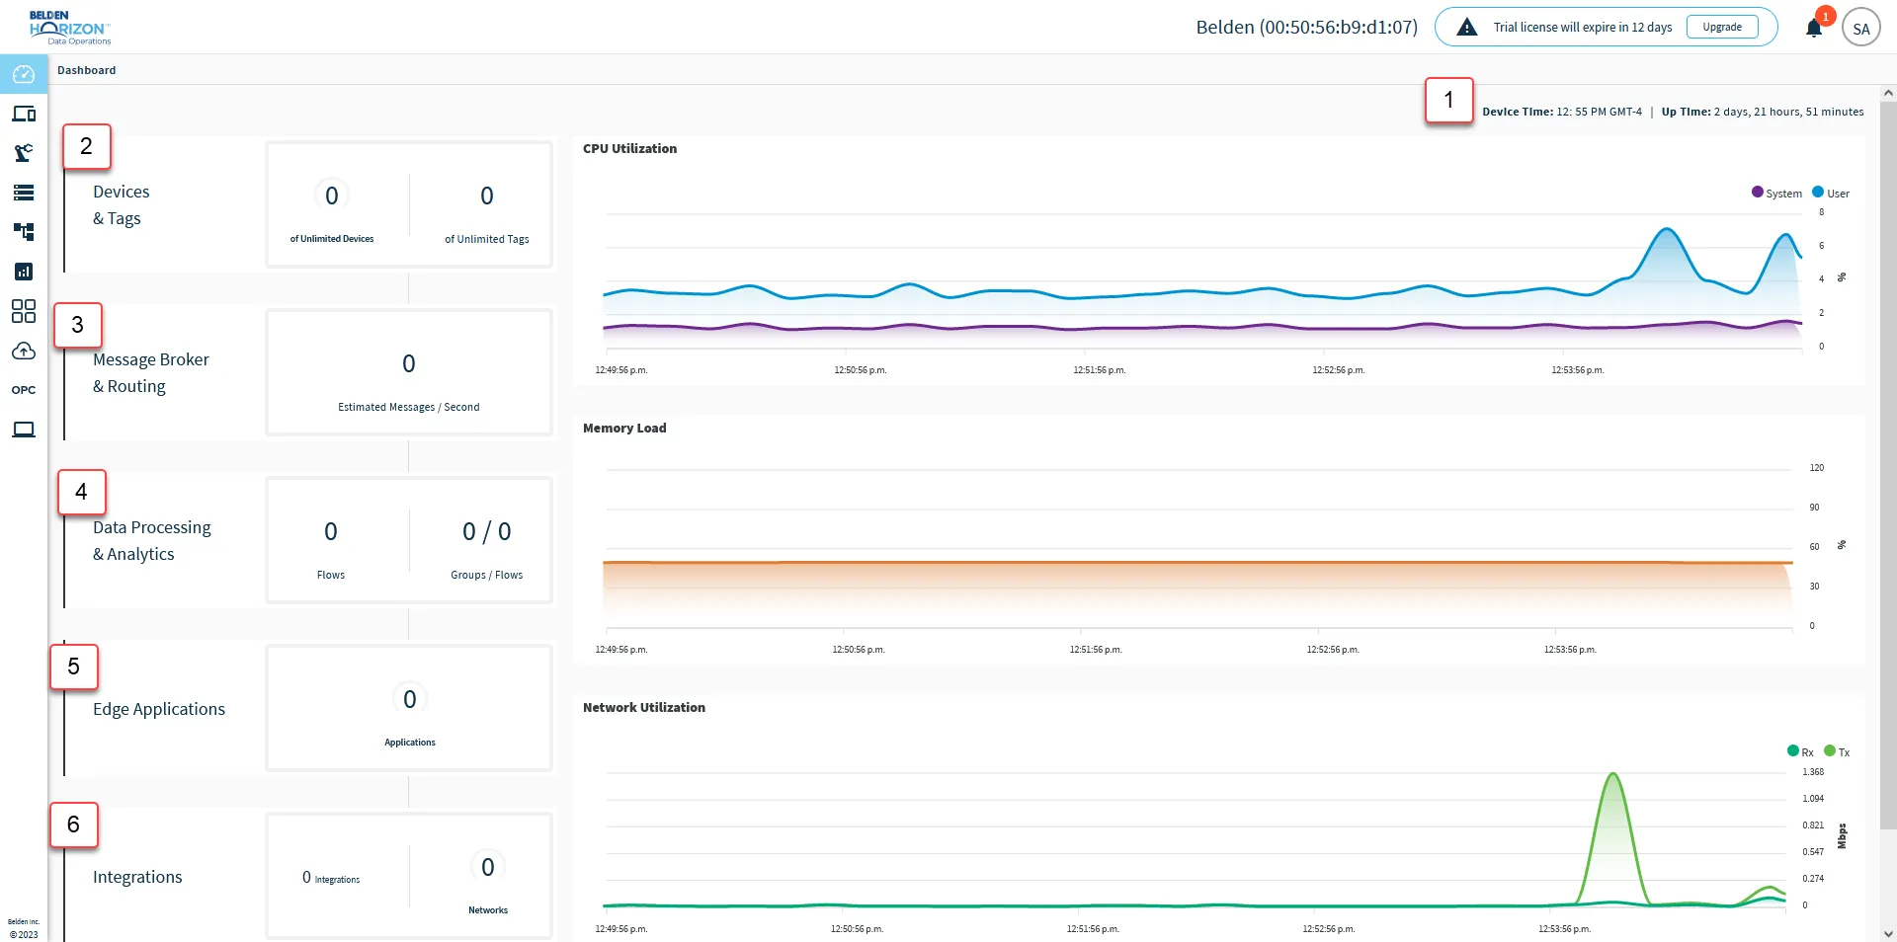1897x942 pixels.
Task: Open the Message Broker & Routing section
Action: (x=151, y=372)
